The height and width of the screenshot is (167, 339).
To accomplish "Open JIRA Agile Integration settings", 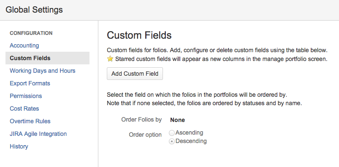I will (x=38, y=134).
